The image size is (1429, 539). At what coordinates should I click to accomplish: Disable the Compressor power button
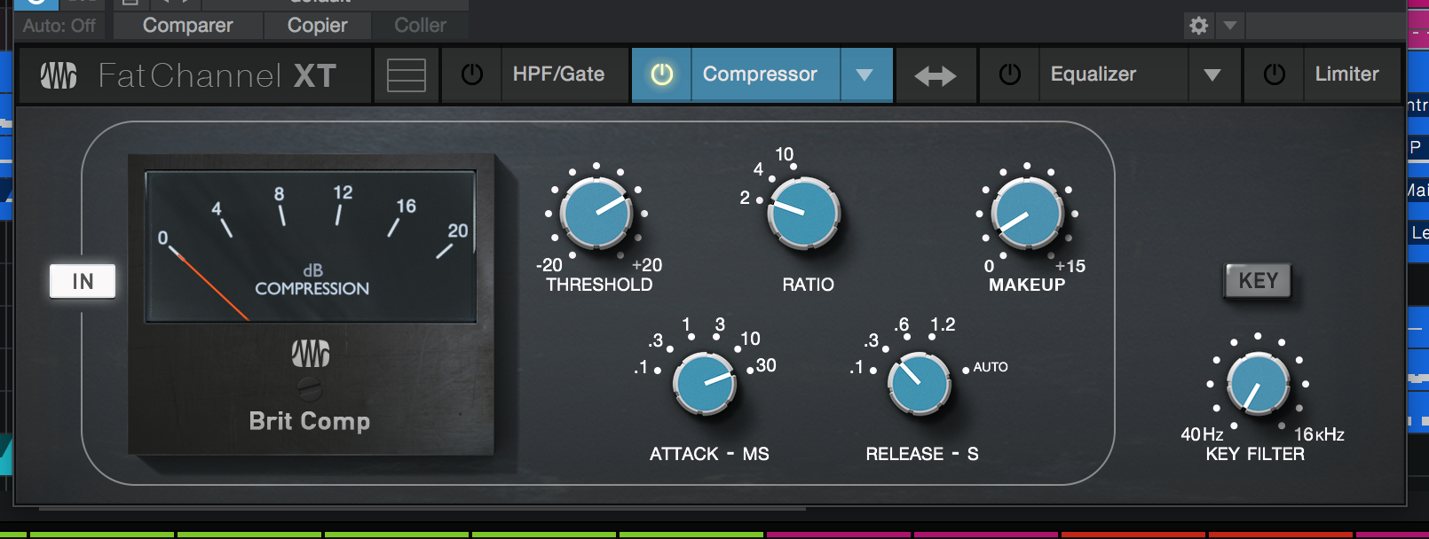click(662, 74)
